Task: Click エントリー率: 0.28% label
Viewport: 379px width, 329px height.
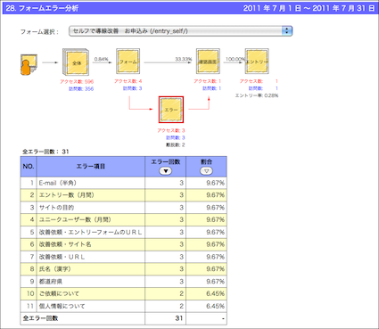Action: (x=257, y=95)
